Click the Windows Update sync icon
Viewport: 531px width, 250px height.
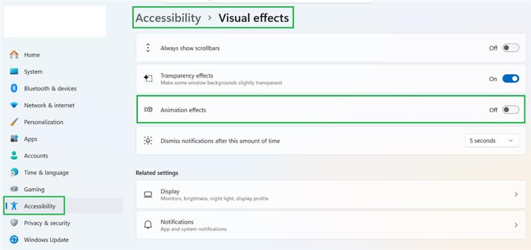coord(14,239)
